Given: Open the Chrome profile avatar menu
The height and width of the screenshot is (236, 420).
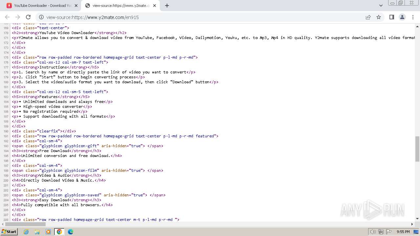Looking at the screenshot, I should pyautogui.click(x=402, y=17).
